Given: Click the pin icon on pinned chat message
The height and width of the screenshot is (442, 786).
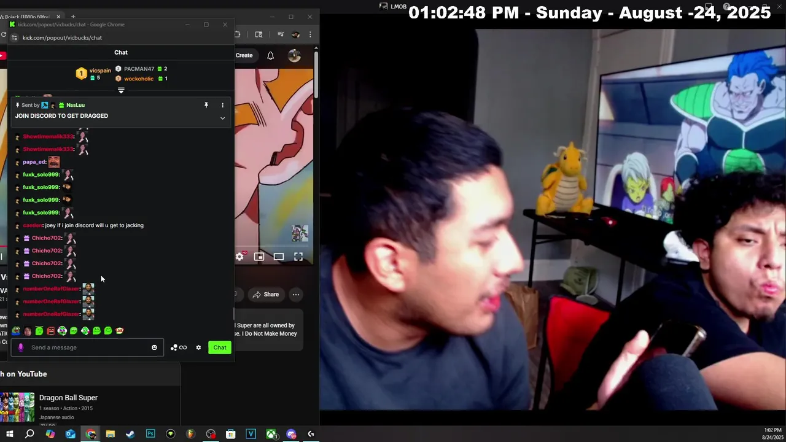Looking at the screenshot, I should [x=206, y=105].
